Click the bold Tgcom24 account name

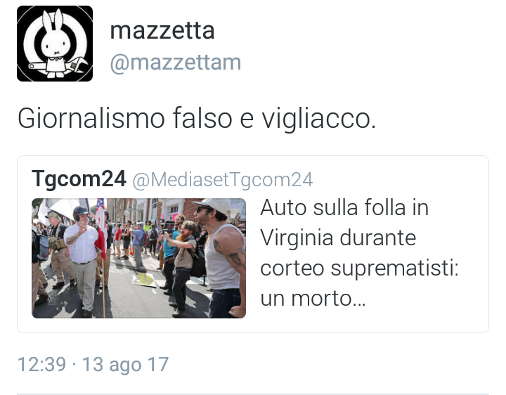[x=79, y=179]
